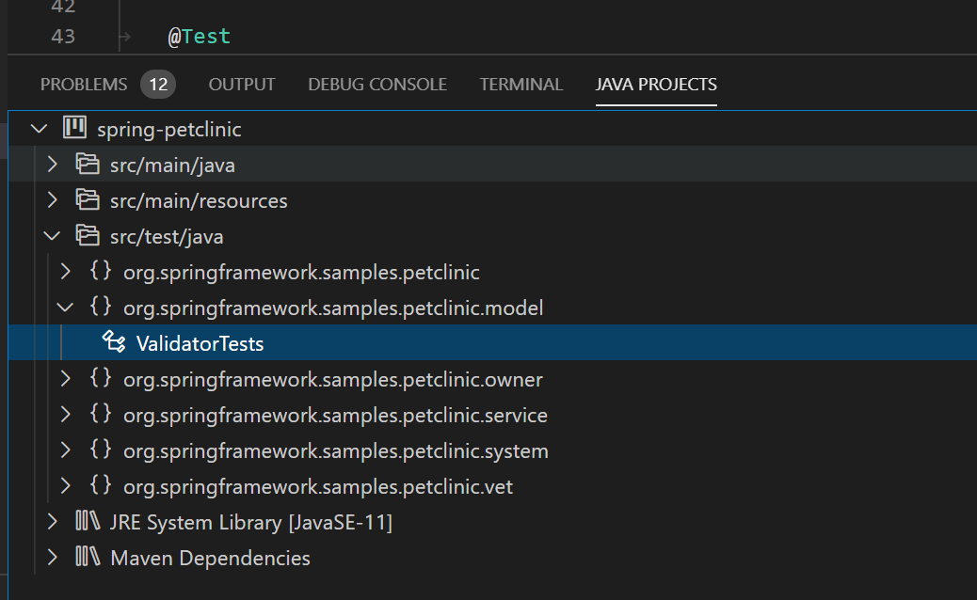Click the src/test/java folder icon

88,236
